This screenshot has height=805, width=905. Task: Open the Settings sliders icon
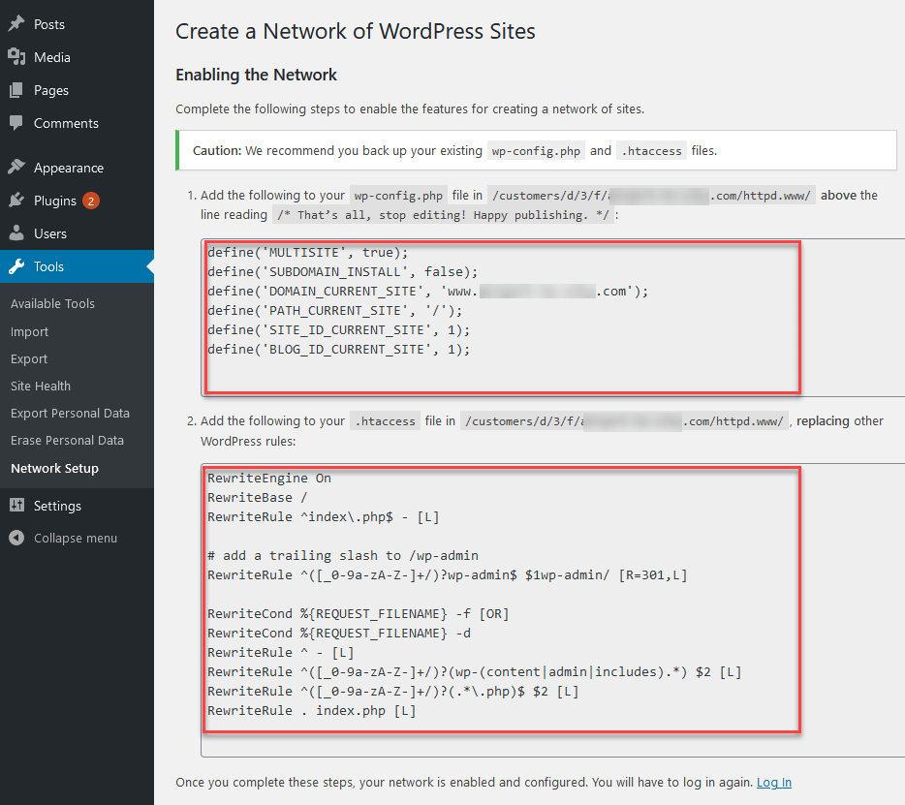16,505
